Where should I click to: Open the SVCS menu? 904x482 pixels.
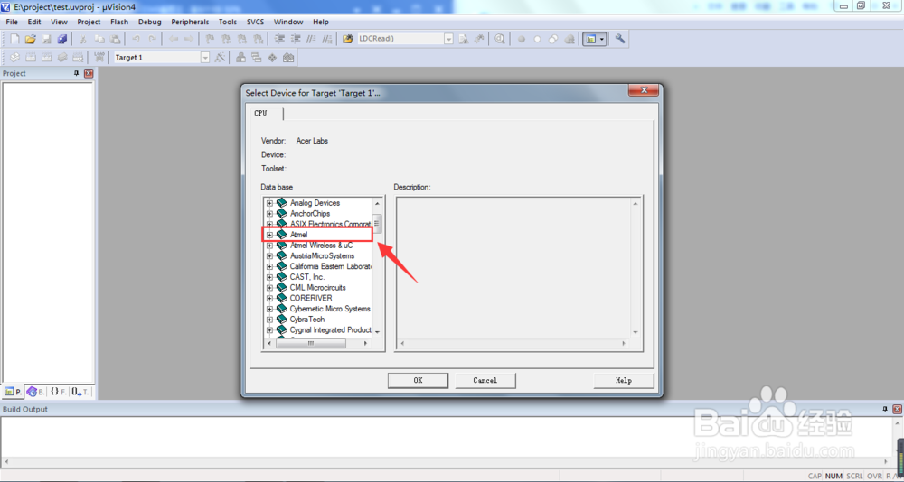click(255, 22)
